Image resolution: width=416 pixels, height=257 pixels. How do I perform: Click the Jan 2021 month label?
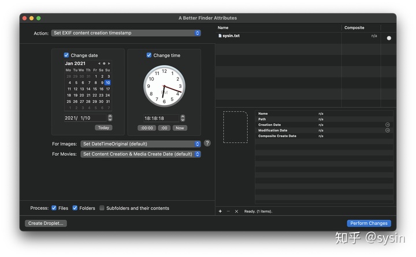click(x=75, y=64)
